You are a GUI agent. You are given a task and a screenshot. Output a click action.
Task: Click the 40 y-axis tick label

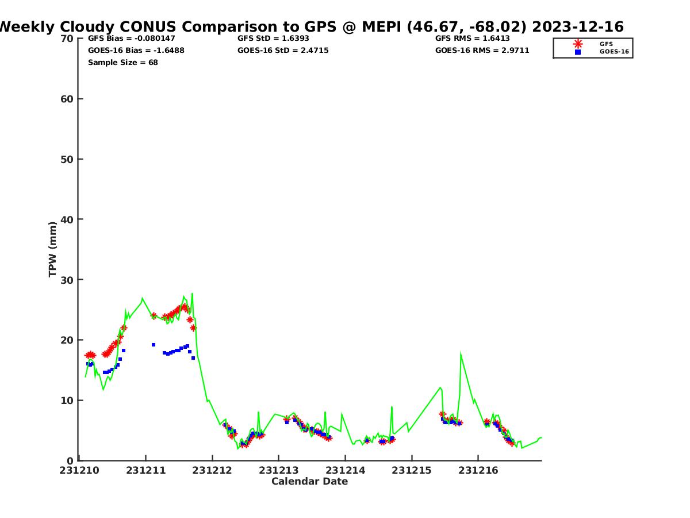click(x=67, y=219)
